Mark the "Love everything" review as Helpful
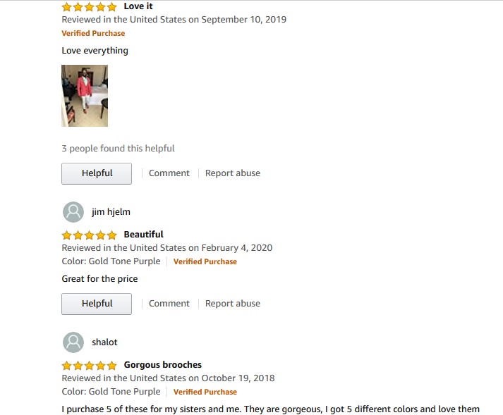 point(97,173)
